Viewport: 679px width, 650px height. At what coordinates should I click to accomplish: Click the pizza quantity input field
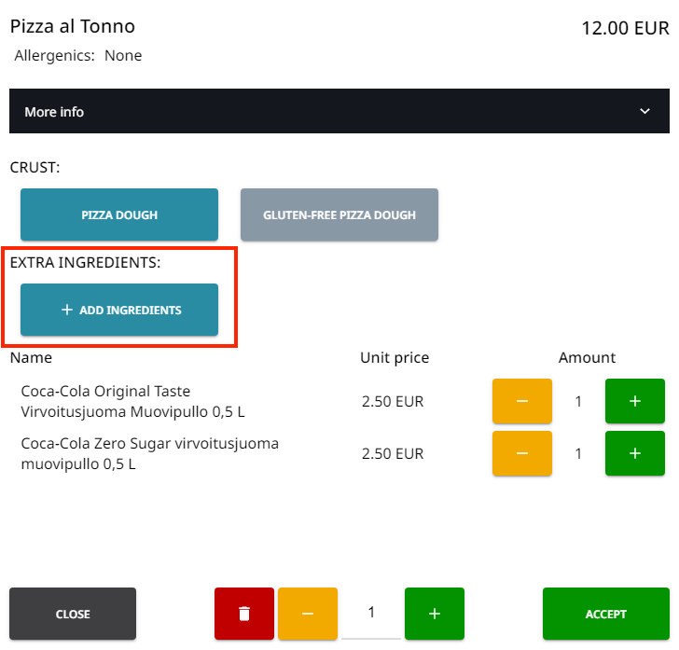click(371, 613)
